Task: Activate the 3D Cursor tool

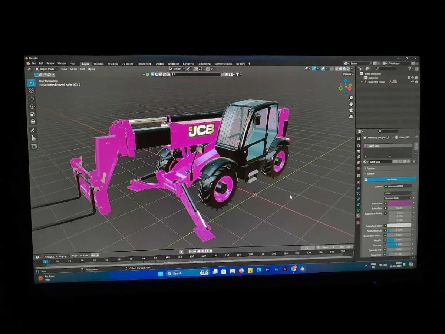Action: [x=32, y=91]
